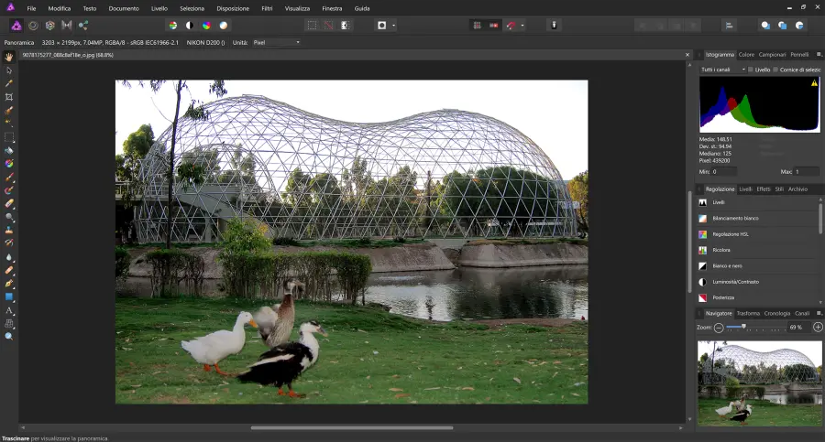
Task: Select the Artistic Text tool
Action: coord(9,310)
